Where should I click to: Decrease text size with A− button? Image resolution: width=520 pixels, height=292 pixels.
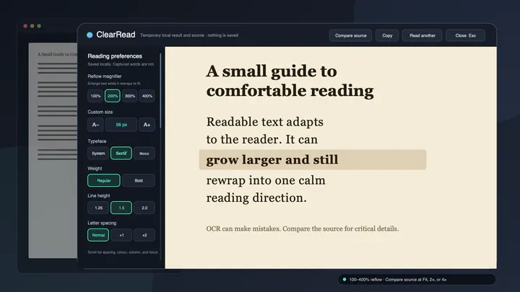tap(95, 125)
